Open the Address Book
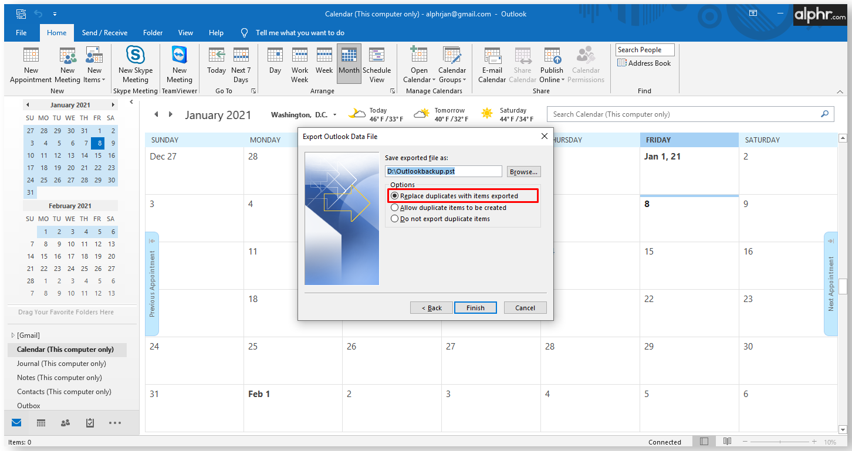The height and width of the screenshot is (451, 852). pyautogui.click(x=644, y=63)
